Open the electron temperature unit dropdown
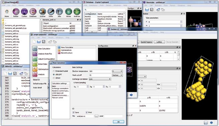This screenshot has width=219, height=126. click(x=117, y=71)
